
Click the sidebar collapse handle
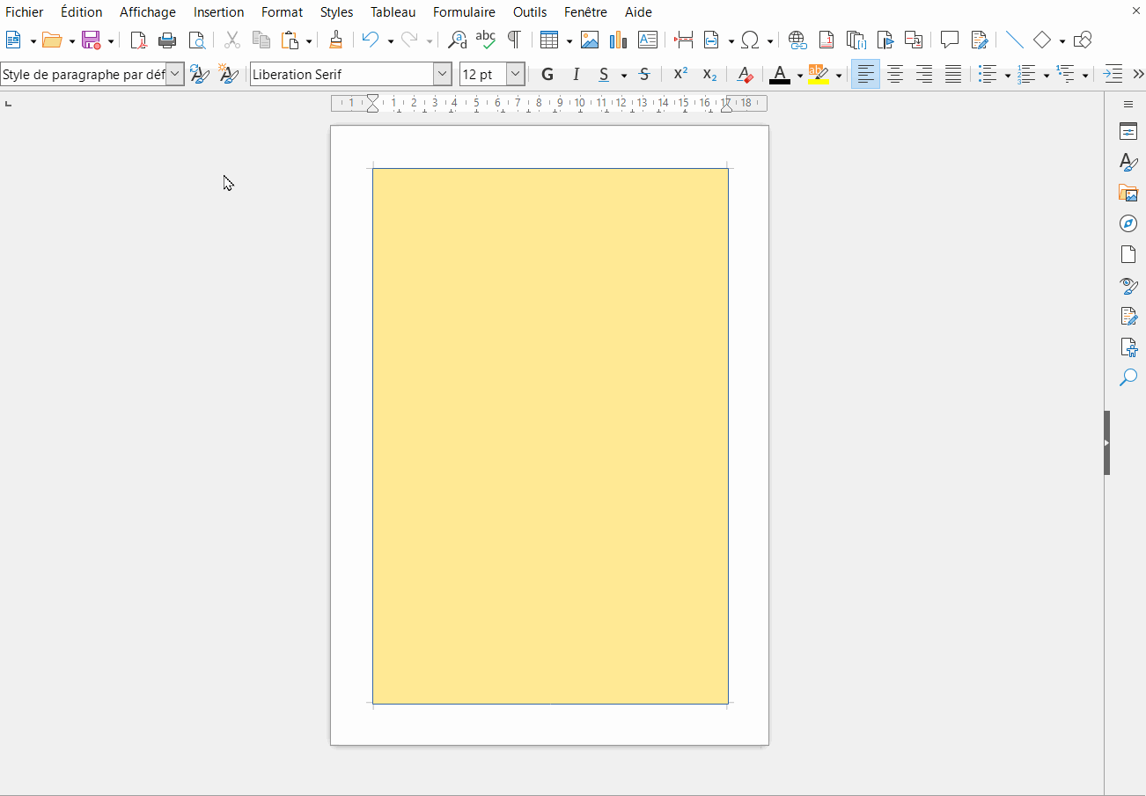point(1107,442)
